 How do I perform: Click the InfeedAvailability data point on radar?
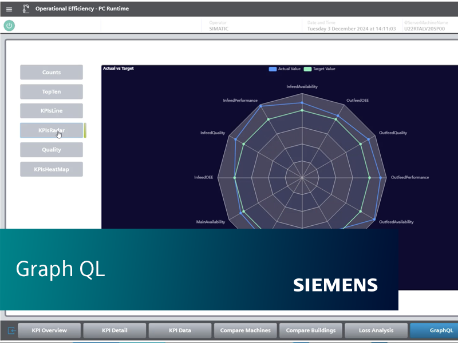coord(302,103)
